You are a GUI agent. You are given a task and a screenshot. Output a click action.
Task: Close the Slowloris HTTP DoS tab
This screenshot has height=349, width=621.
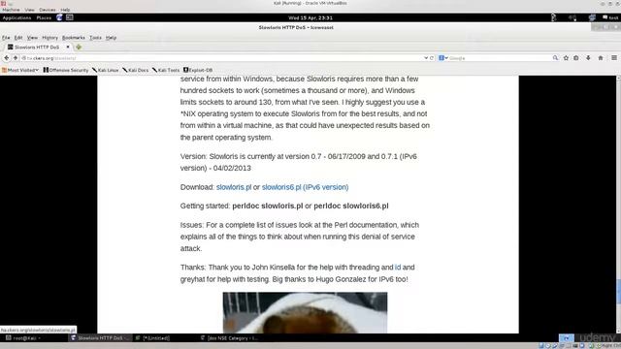[68, 47]
